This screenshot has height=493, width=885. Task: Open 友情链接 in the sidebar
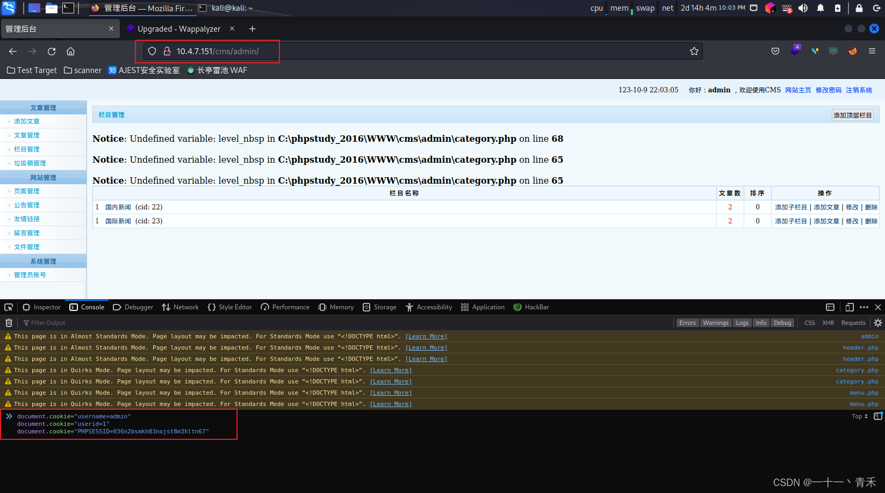(27, 219)
